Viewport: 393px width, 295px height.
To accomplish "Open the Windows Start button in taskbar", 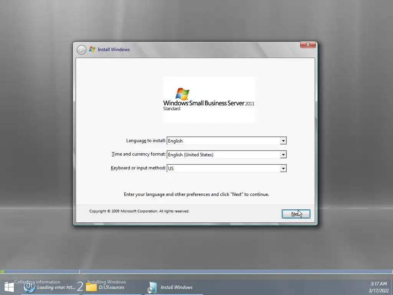I will click(x=9, y=287).
